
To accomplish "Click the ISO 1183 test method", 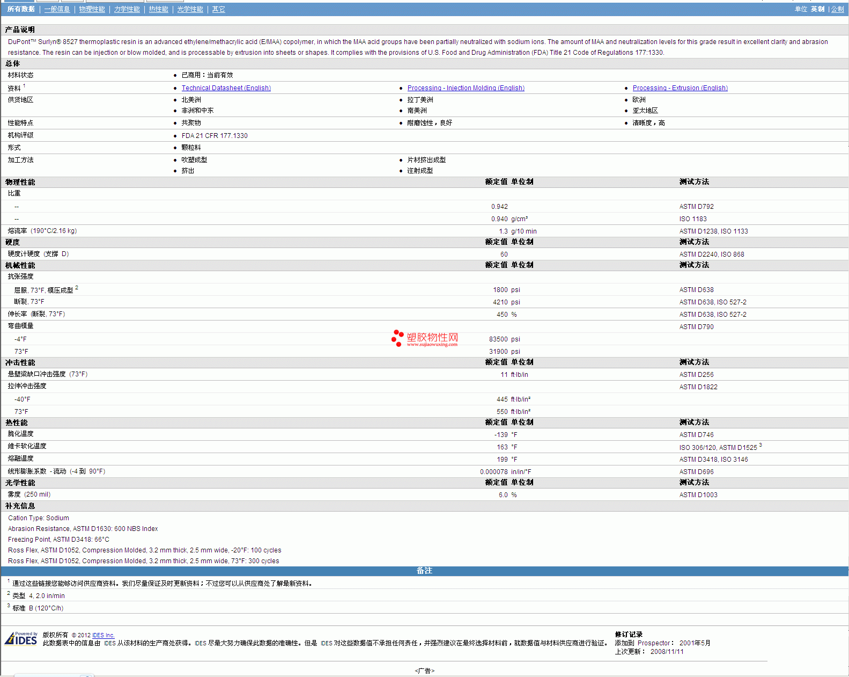I will pyautogui.click(x=692, y=219).
